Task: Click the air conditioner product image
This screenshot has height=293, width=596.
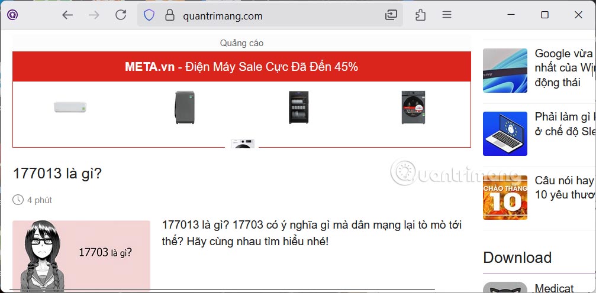Action: tap(70, 107)
